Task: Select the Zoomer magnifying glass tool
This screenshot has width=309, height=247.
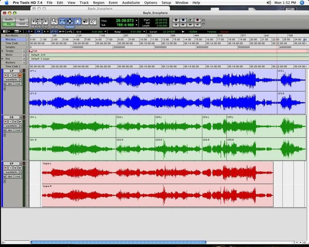Action: click(54, 21)
